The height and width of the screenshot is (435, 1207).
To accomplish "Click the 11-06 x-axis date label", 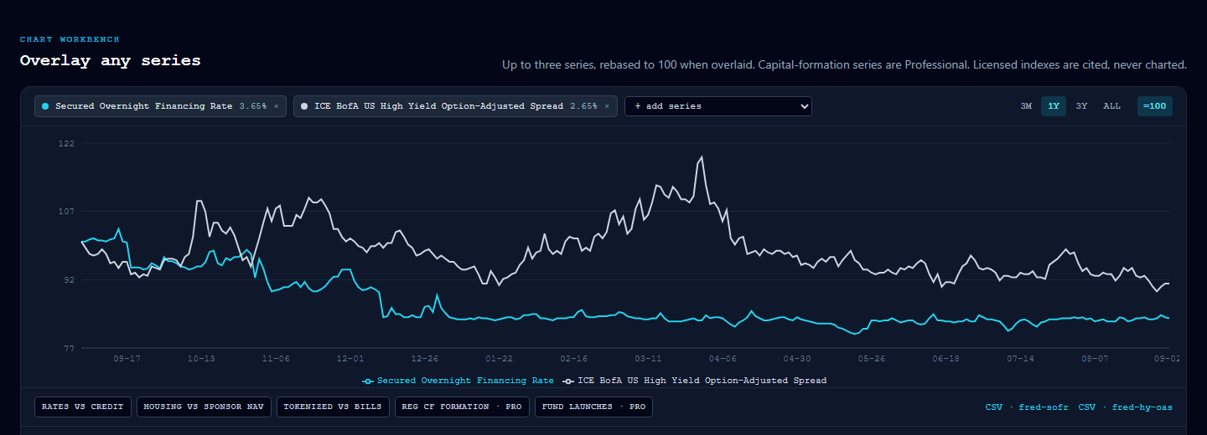I will pos(276,358).
